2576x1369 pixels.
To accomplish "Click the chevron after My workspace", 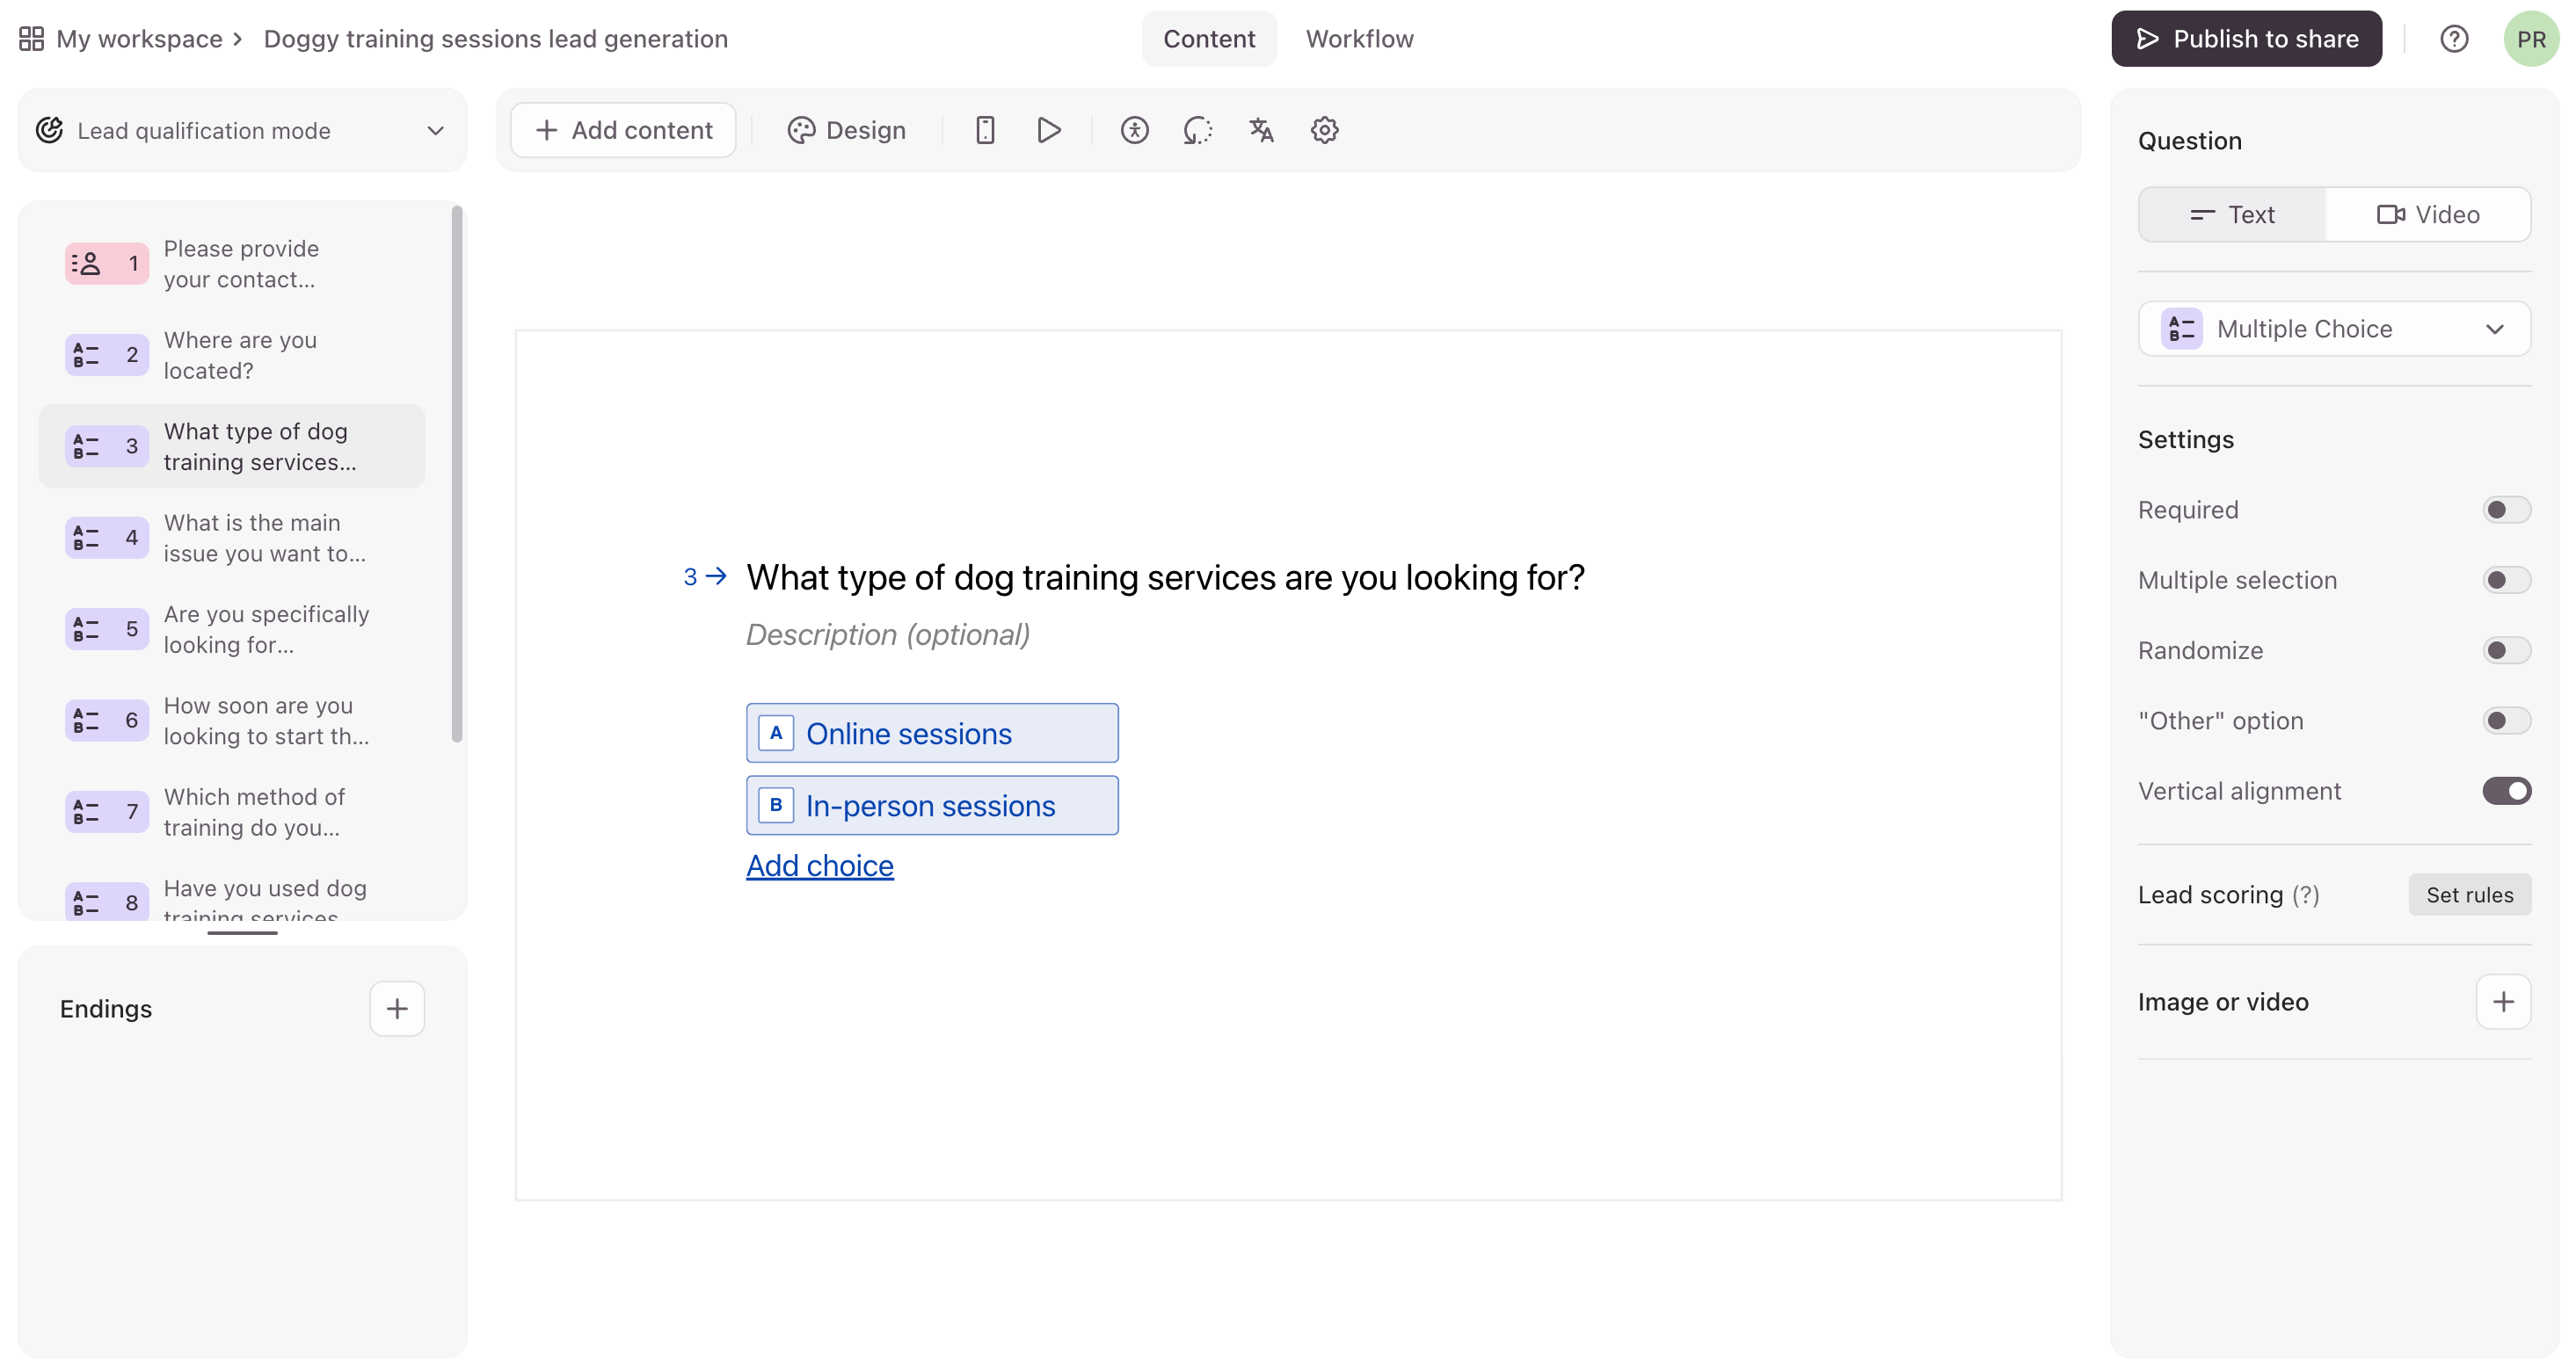I will tap(238, 39).
